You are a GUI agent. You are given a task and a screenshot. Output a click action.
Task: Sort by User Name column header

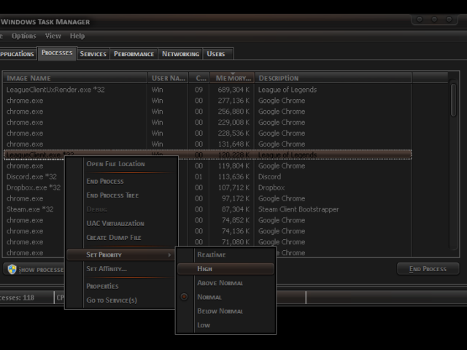pyautogui.click(x=169, y=78)
